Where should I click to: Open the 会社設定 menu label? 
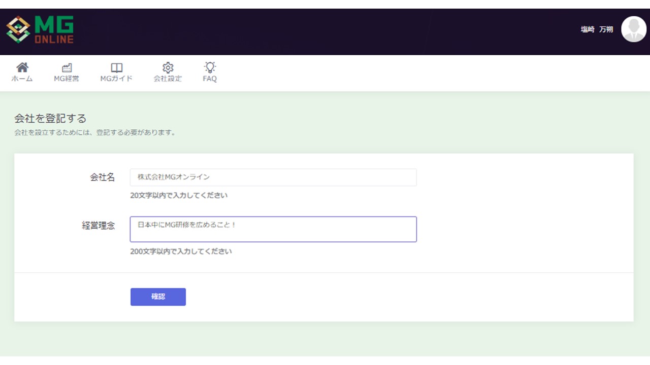[168, 79]
